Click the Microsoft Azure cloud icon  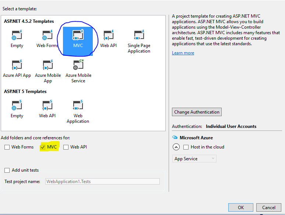click(175, 137)
